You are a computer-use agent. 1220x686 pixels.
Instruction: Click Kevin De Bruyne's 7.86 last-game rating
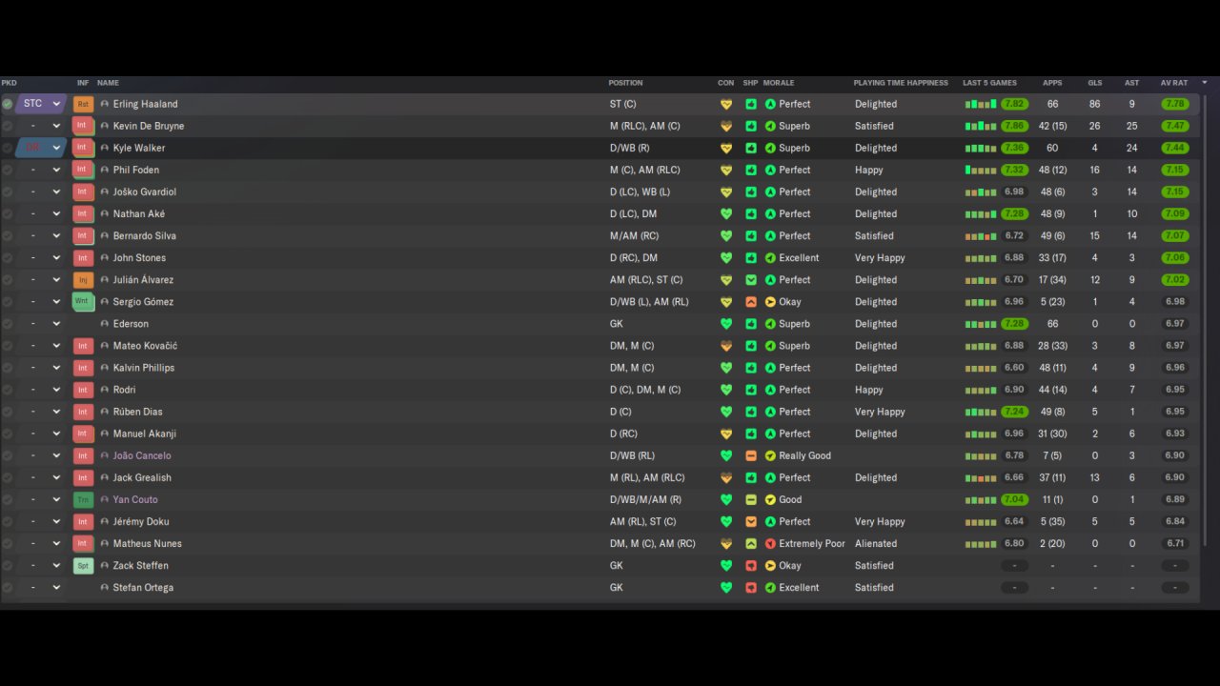(1014, 126)
